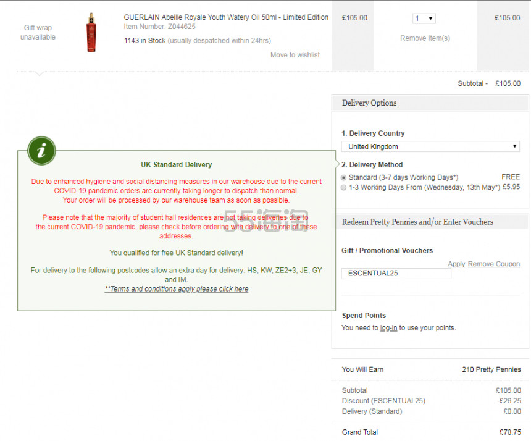The width and height of the screenshot is (531, 441).
Task: Apply the promotional voucher code
Action: click(456, 264)
